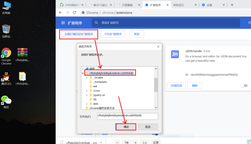This screenshot has height=144, width=251.
Task: Confirm with the 确定 button
Action: tap(126, 127)
